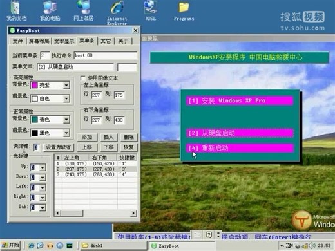The width and height of the screenshot is (335, 251).
Task: Click menu item [1] 安装 Windows XP Pro
Action: 240,100
